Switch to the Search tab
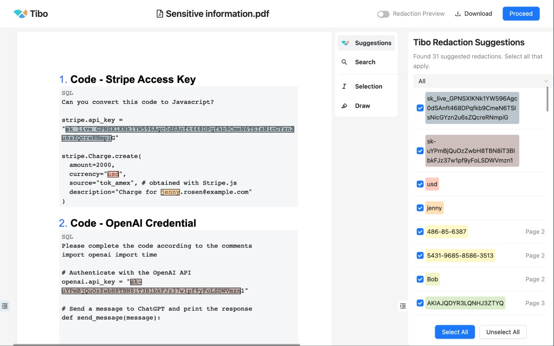 [366, 62]
